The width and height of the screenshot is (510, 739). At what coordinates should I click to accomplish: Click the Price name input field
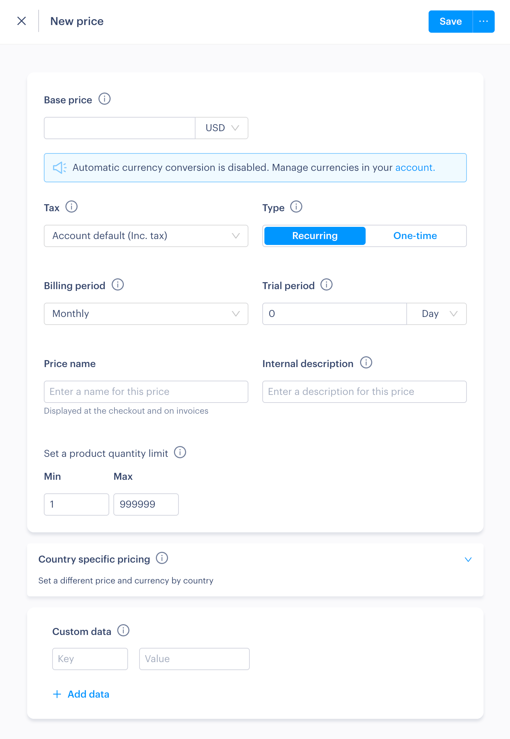coord(146,392)
